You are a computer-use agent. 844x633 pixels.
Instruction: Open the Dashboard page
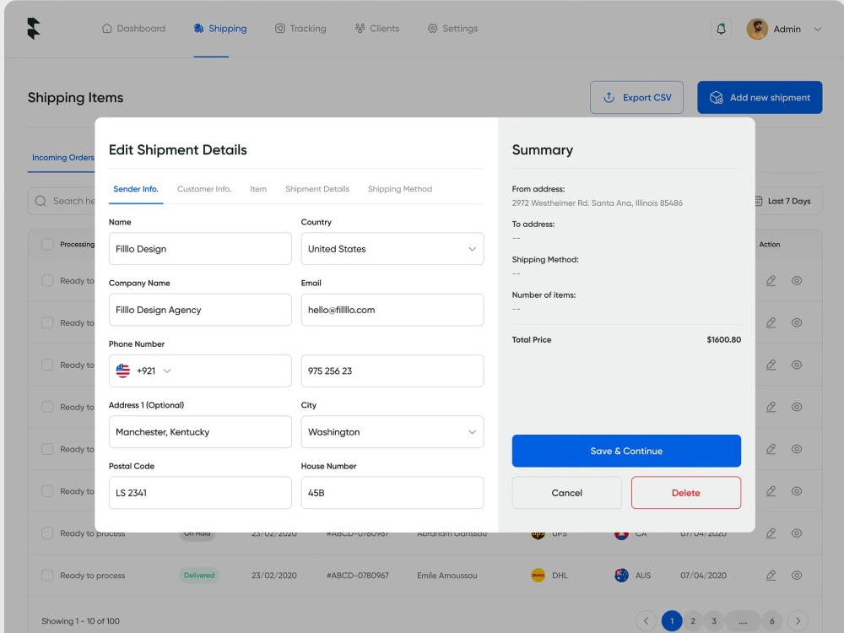[x=133, y=29]
